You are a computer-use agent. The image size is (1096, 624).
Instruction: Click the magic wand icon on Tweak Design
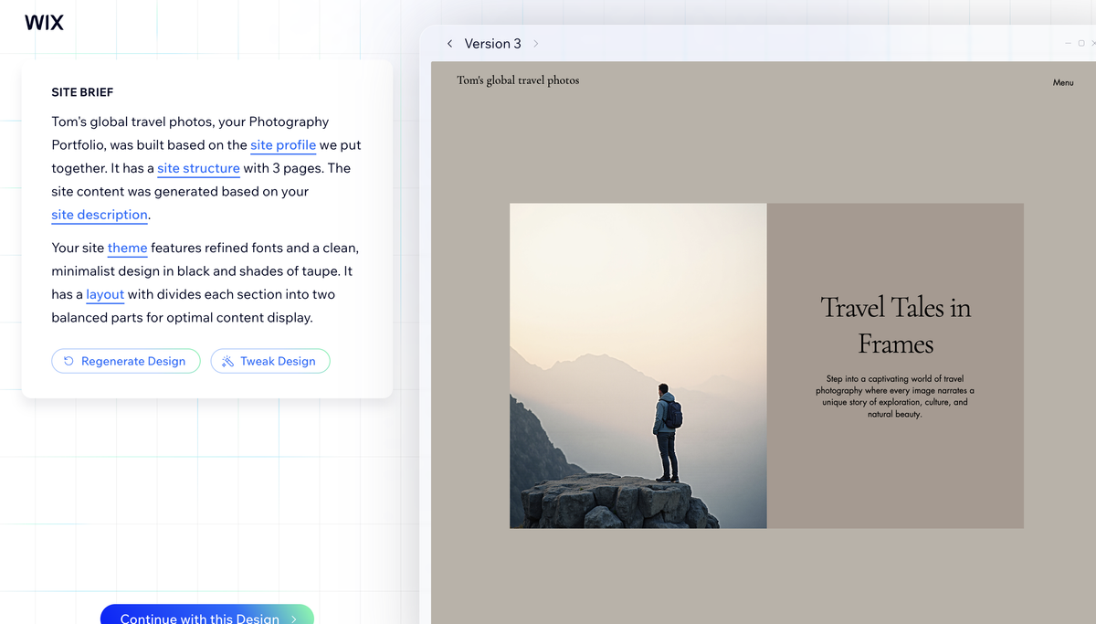pyautogui.click(x=227, y=361)
